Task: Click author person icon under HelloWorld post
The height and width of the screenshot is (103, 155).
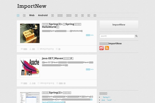Action: (x=30, y=49)
